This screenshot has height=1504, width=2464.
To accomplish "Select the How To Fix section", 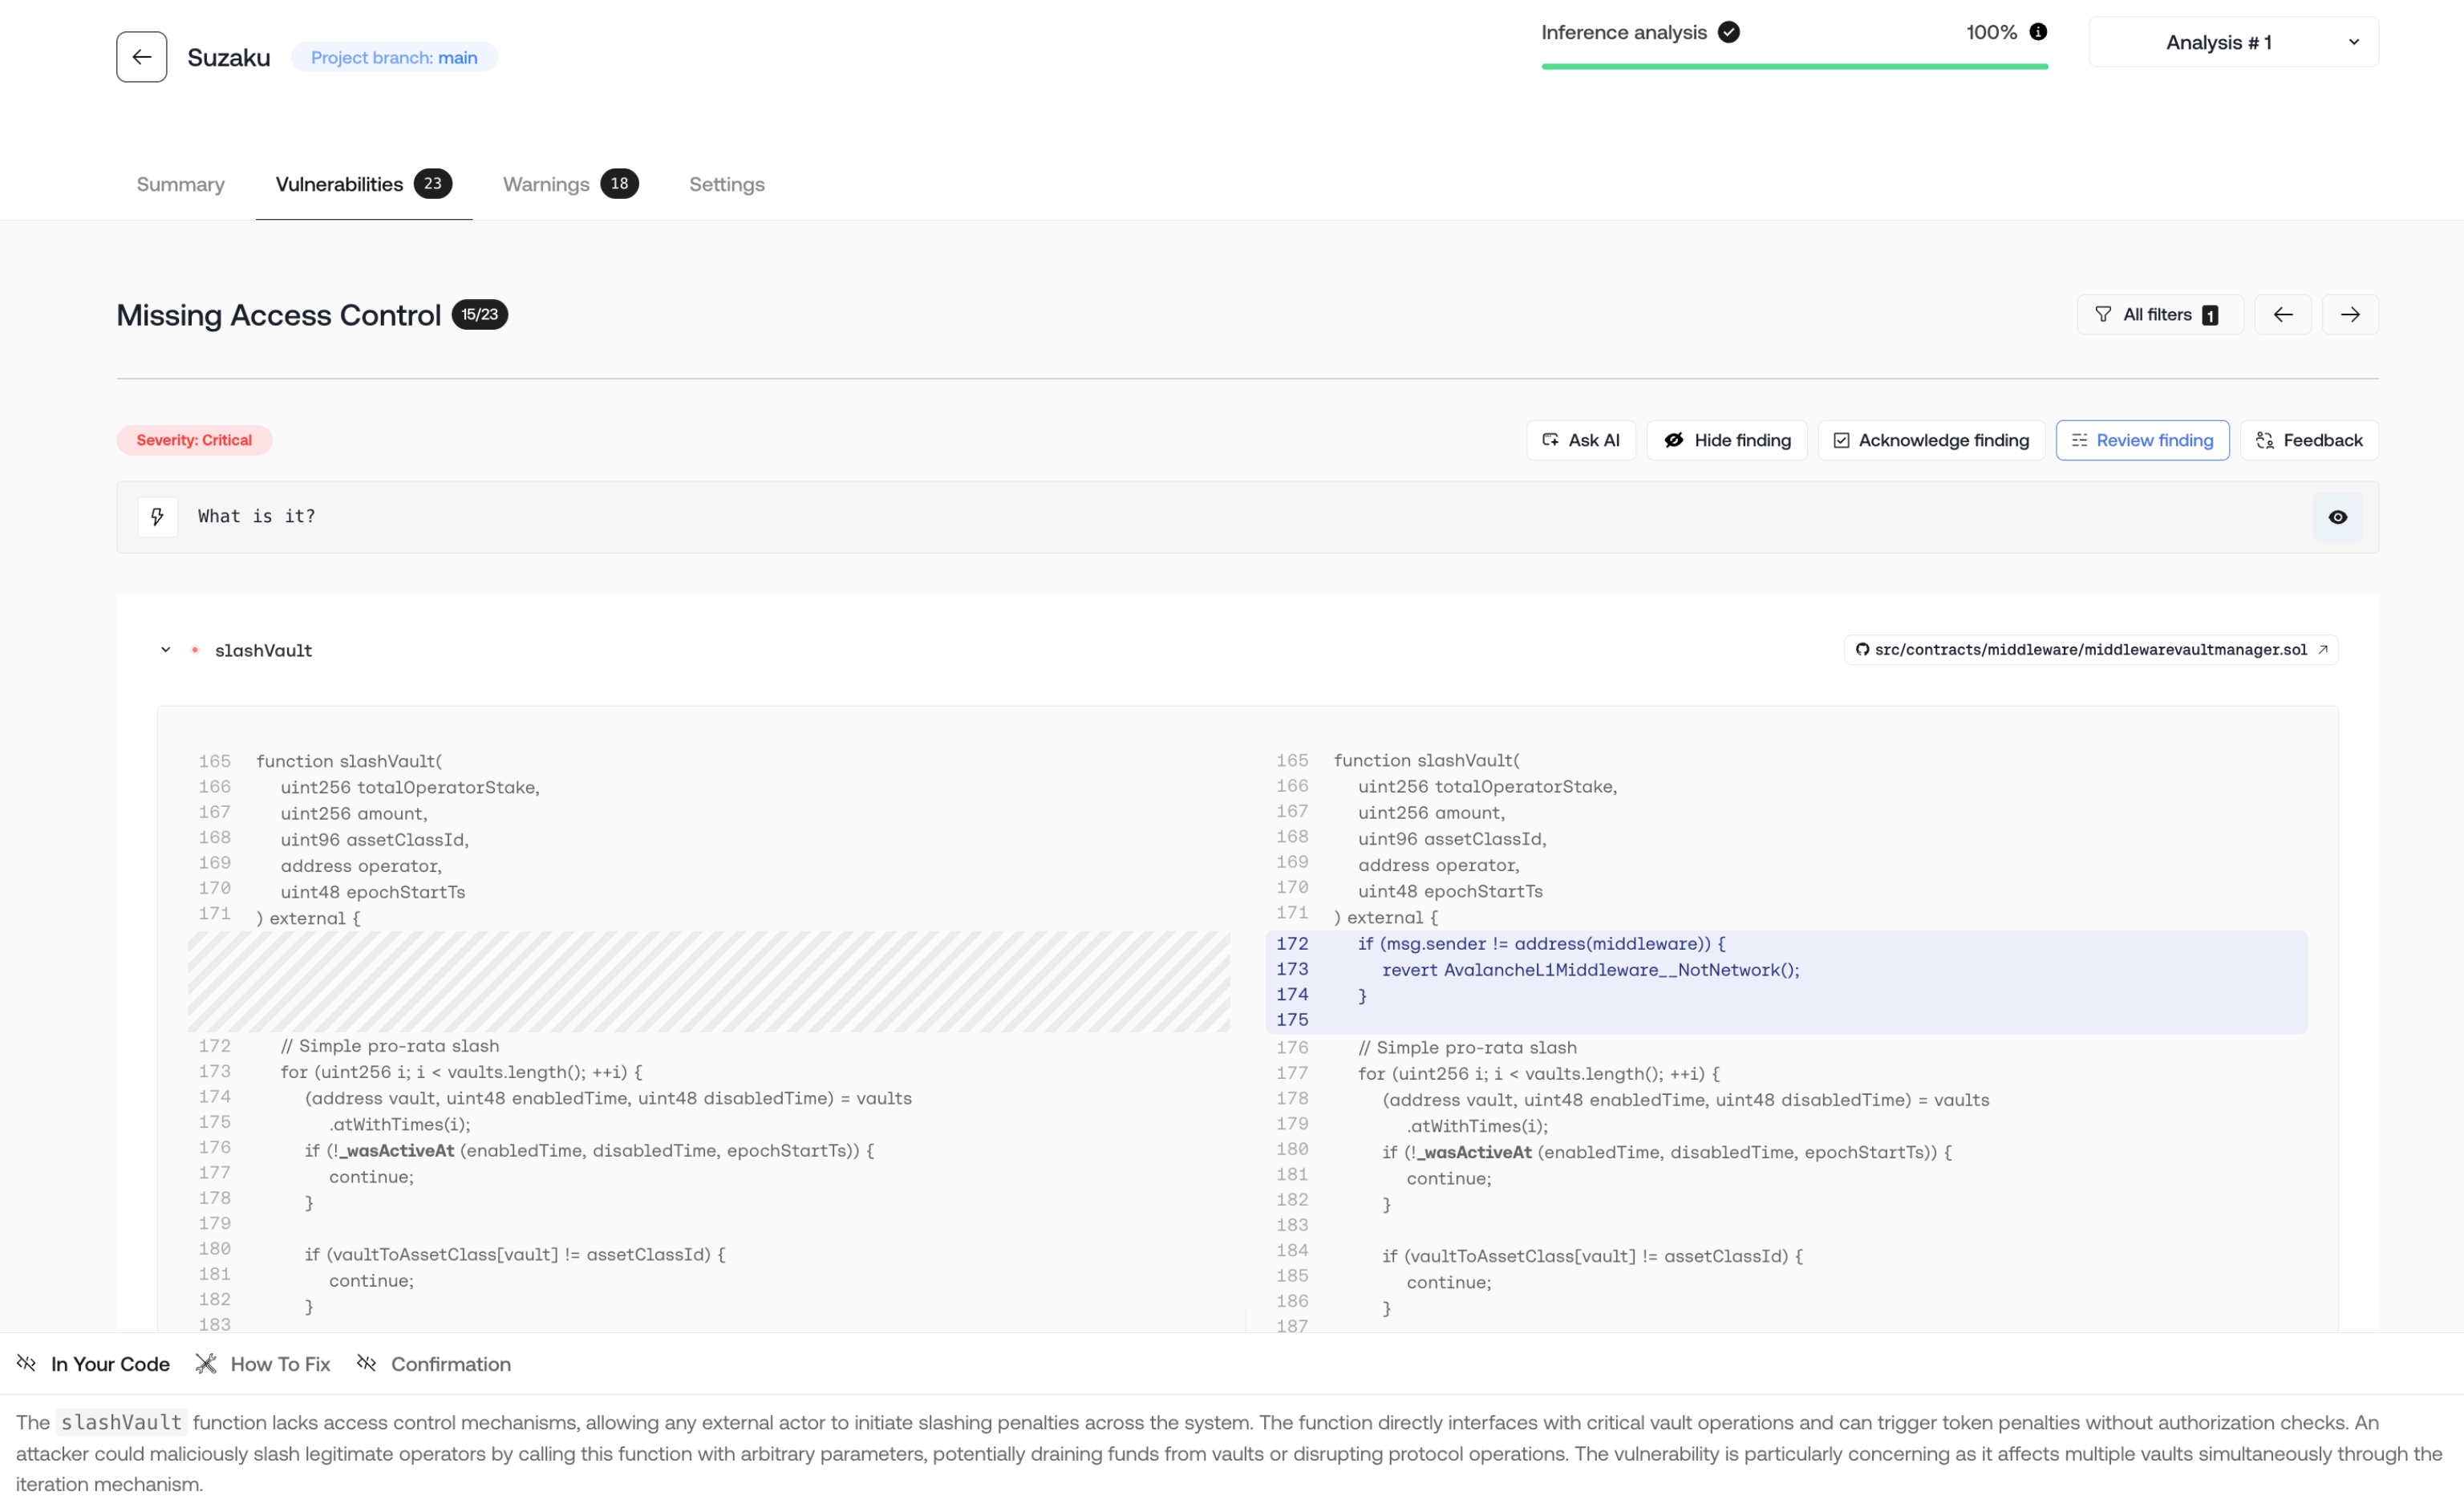I will (263, 1364).
